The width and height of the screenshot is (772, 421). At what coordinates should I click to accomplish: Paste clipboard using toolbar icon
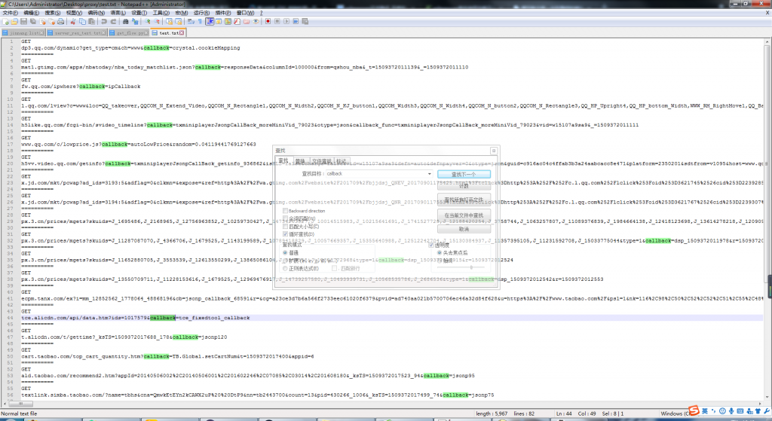click(91, 22)
